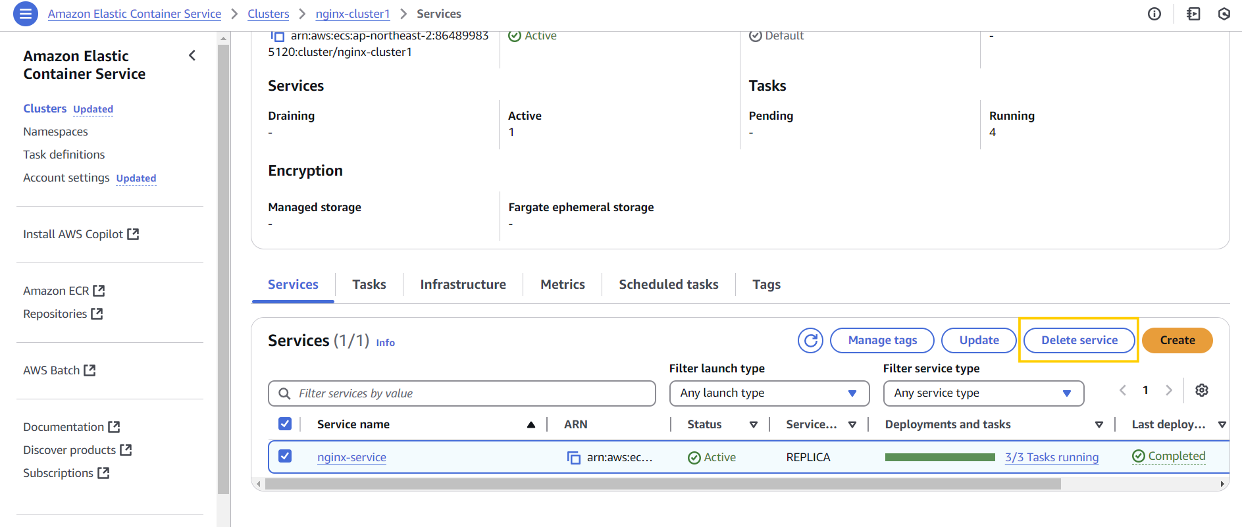Click the orange Create button
Viewport: 1242px width, 527px height.
[x=1177, y=340]
